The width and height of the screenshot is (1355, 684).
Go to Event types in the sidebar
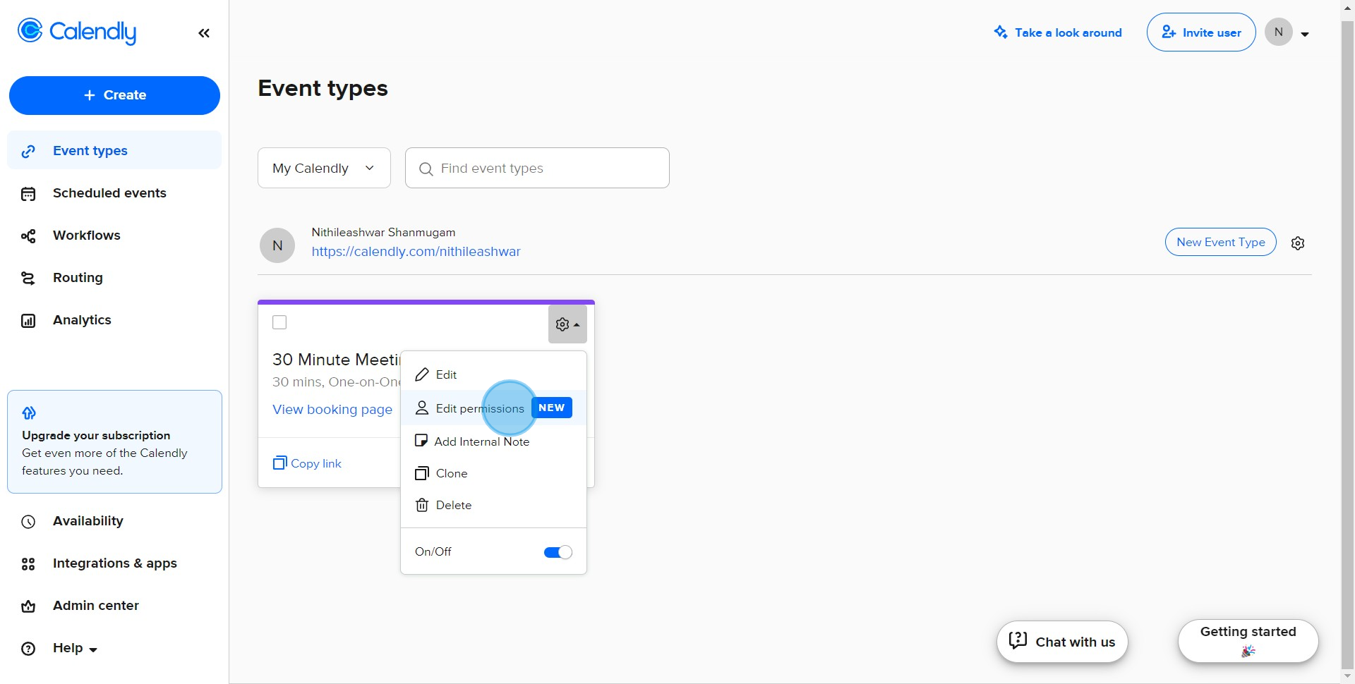[x=114, y=150]
